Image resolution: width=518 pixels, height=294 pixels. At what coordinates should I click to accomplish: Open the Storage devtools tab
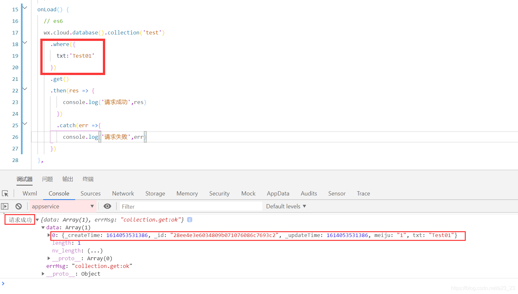pyautogui.click(x=155, y=194)
